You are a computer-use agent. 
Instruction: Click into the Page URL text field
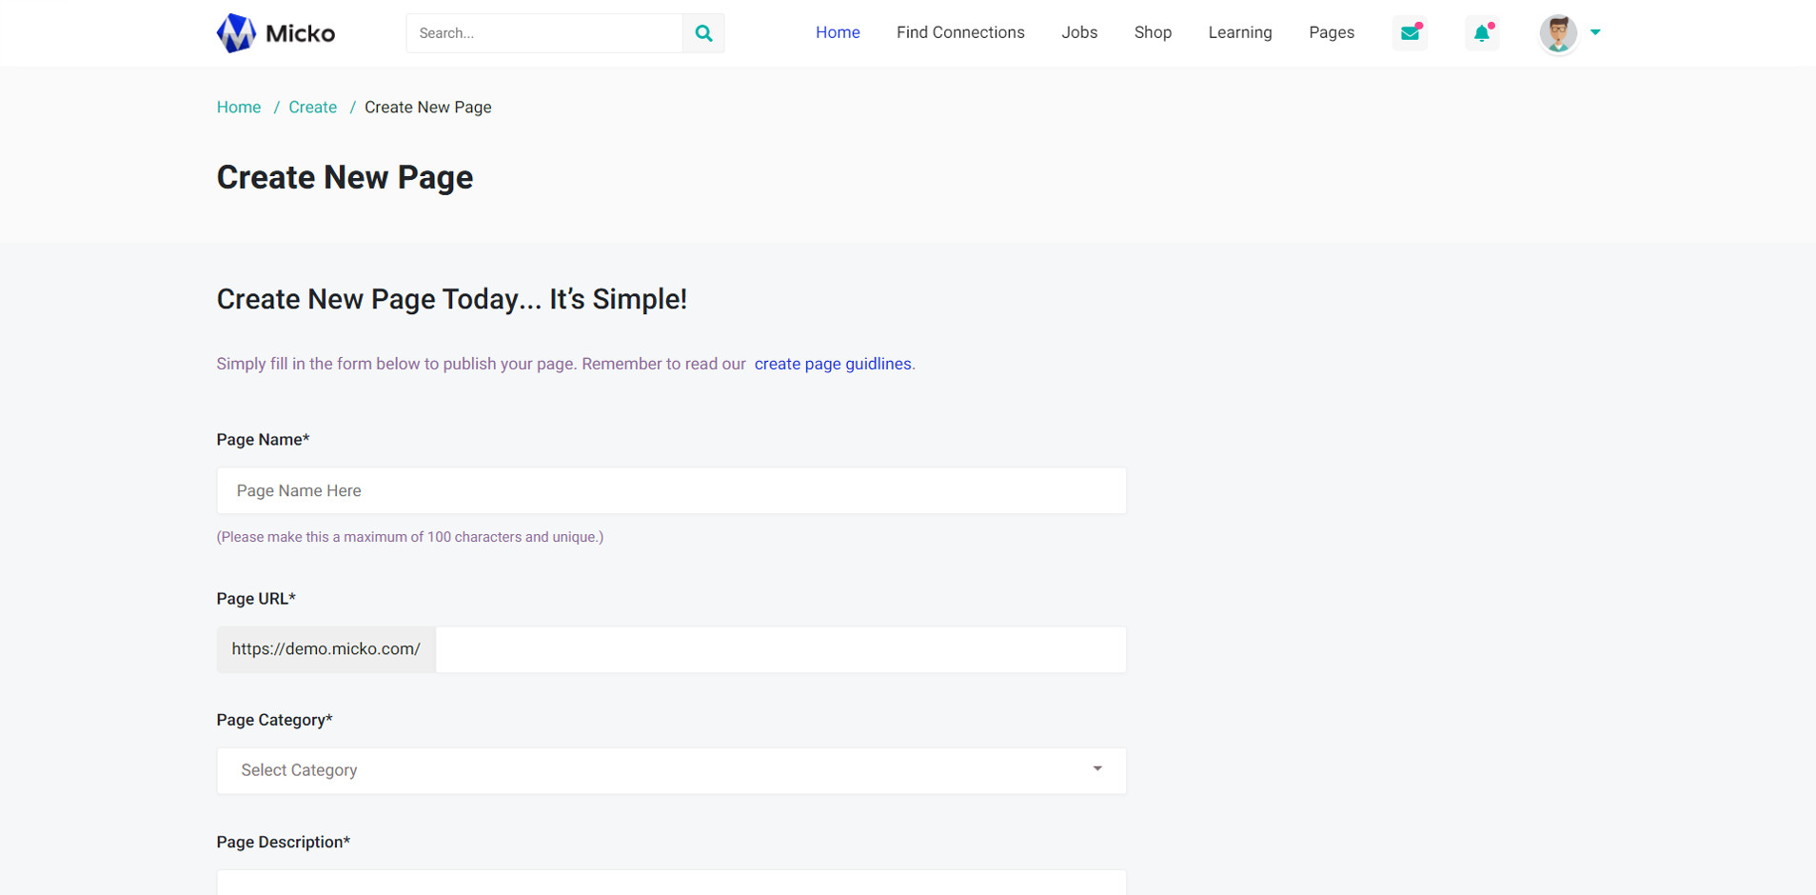pyautogui.click(x=780, y=649)
